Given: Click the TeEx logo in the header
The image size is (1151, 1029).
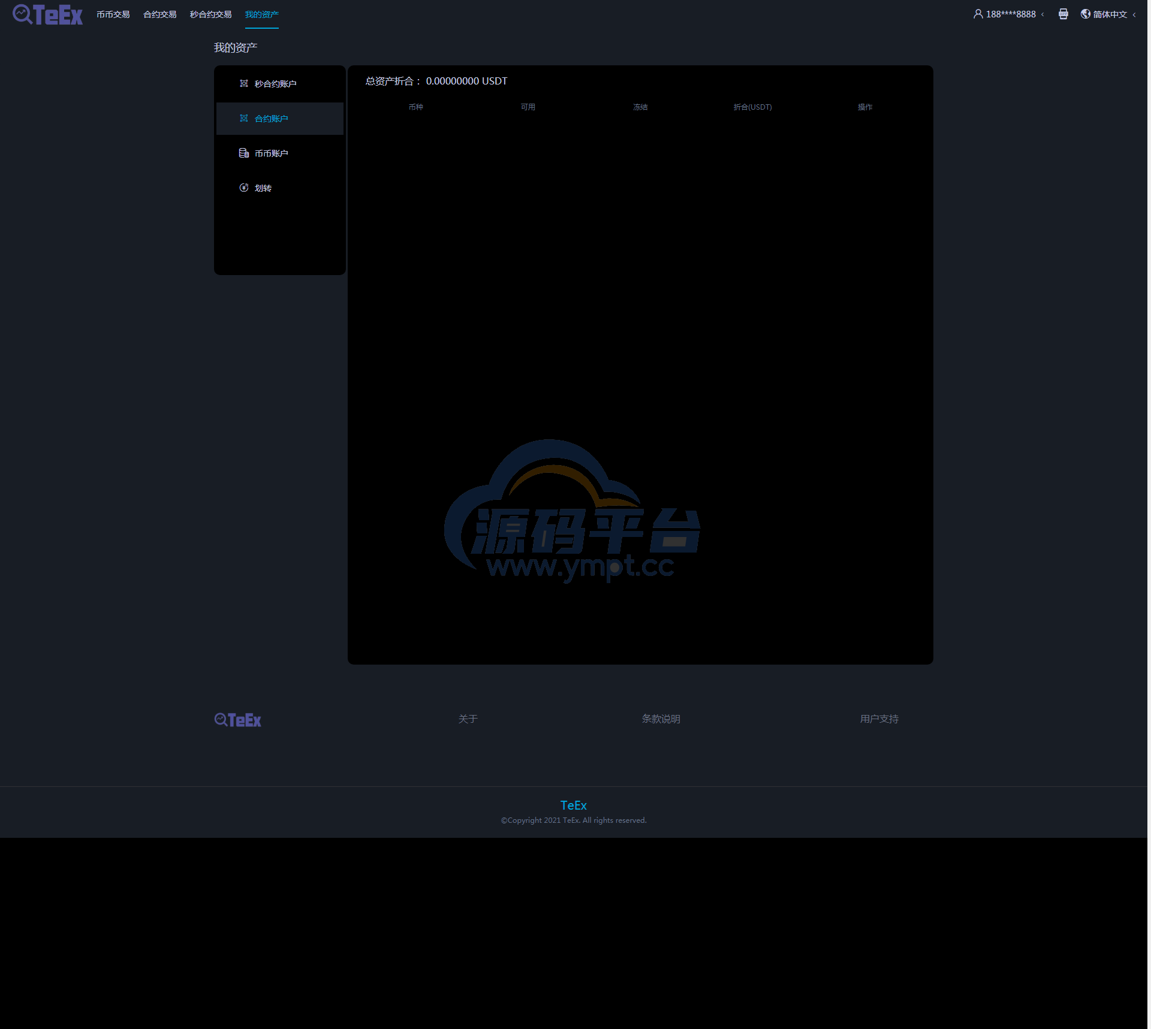Looking at the screenshot, I should pos(47,14).
